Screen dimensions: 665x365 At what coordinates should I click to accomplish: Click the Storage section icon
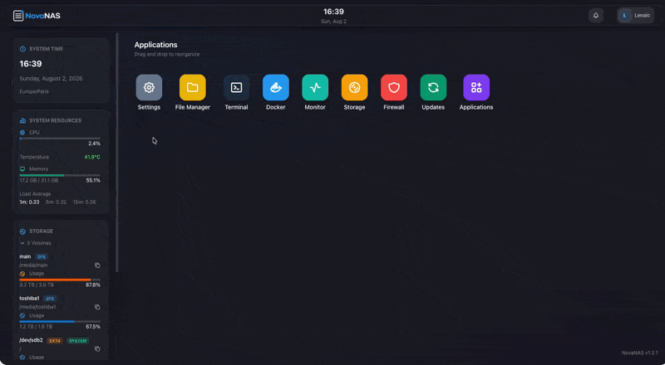(23, 231)
